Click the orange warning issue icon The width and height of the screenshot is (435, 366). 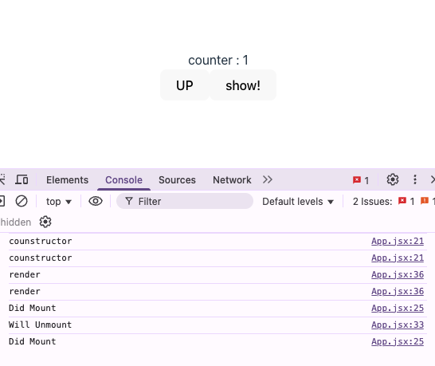click(425, 201)
